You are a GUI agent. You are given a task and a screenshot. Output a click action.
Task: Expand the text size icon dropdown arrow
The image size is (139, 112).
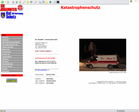52,2
